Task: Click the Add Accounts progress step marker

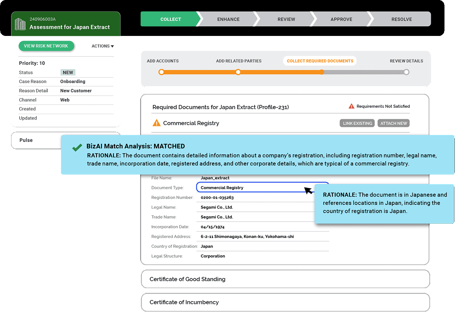Action: 161,72
